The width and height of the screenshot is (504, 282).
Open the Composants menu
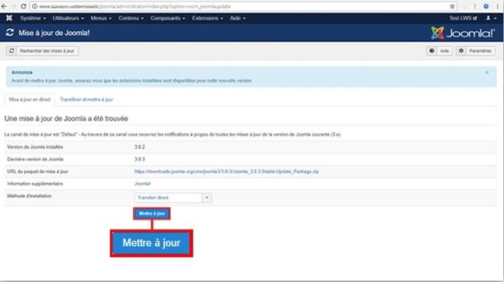pos(167,18)
